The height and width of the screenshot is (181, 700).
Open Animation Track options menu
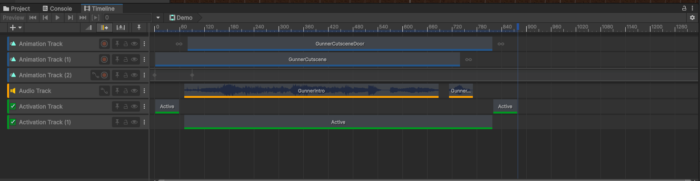click(x=144, y=44)
